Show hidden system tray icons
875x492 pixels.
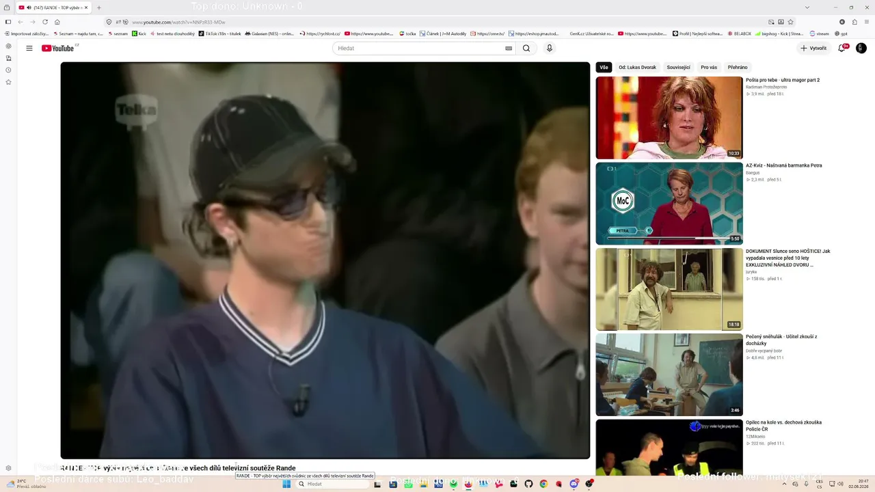pyautogui.click(x=785, y=484)
